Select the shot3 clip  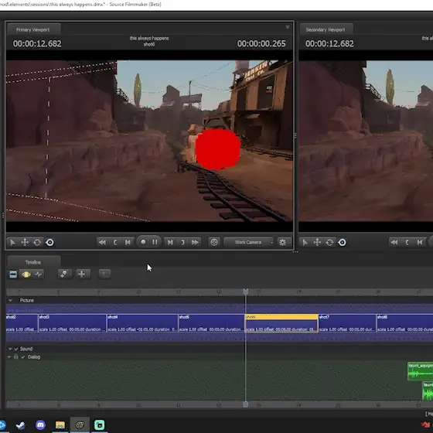click(73, 323)
